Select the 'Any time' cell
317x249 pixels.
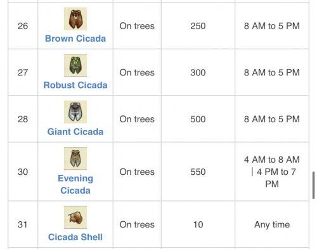[272, 224]
